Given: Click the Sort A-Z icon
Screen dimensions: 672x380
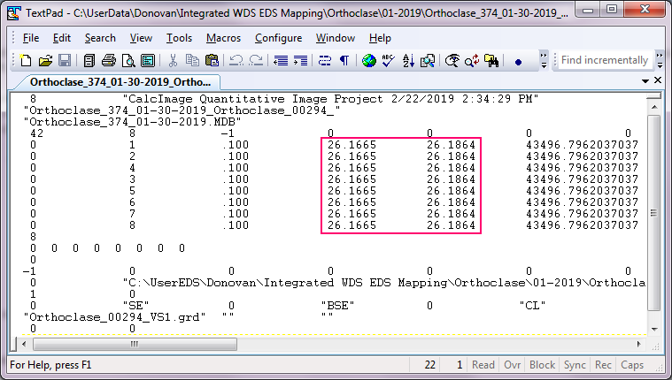Looking at the screenshot, I should [408, 61].
